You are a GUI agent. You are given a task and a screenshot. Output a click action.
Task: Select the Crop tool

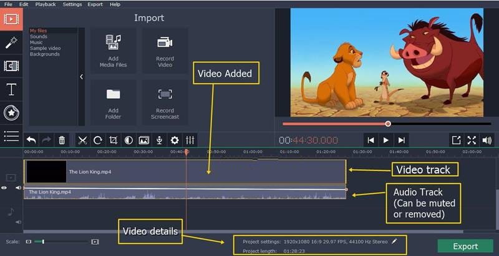tap(113, 140)
